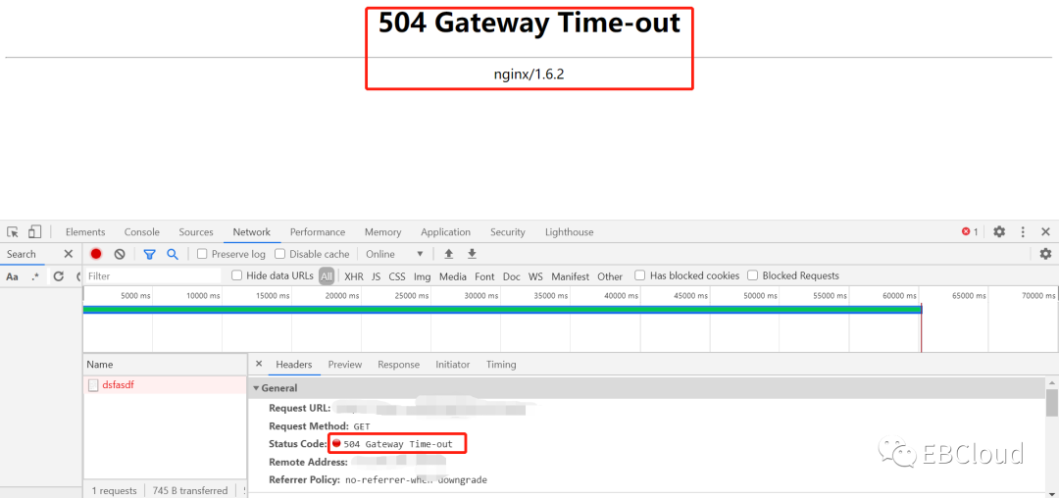This screenshot has height=498, width=1059.
Task: Collapse the General headers section
Action: coord(257,388)
